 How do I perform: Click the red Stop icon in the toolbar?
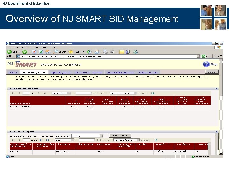pyautogui.click(x=34, y=52)
